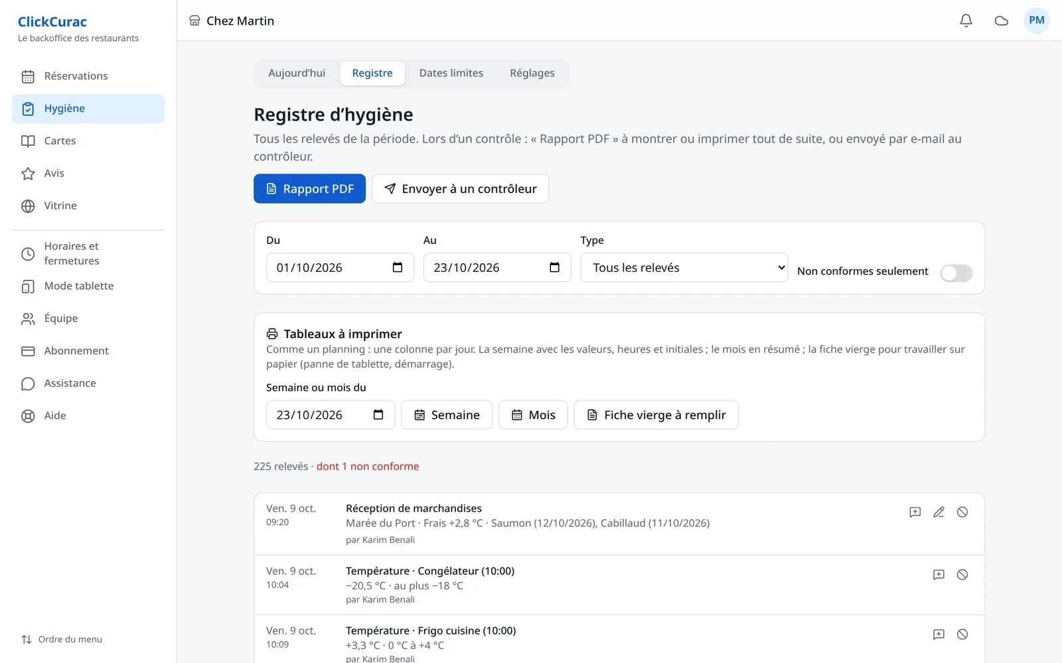Open Mode tablette in the sidebar
The image size is (1062, 663).
(x=88, y=286)
